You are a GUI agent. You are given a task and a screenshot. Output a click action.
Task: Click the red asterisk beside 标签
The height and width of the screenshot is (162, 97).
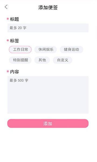point(8,40)
